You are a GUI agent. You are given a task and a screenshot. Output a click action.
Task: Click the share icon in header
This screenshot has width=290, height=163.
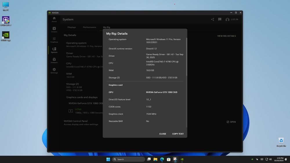(213, 19)
